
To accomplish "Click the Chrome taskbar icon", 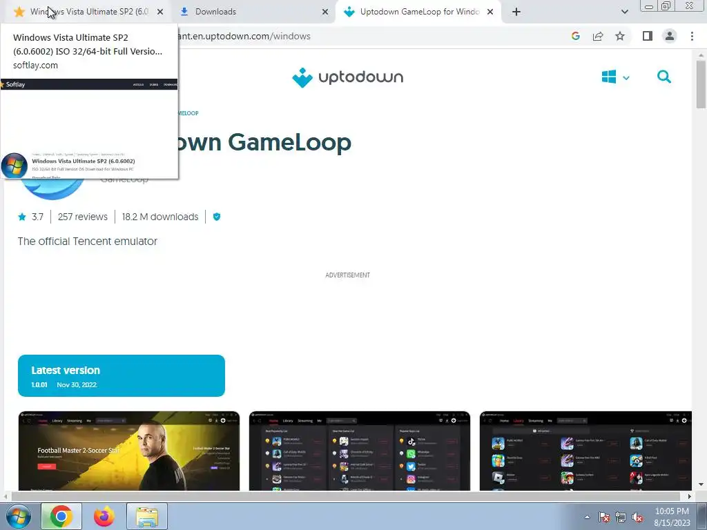I will click(61, 516).
